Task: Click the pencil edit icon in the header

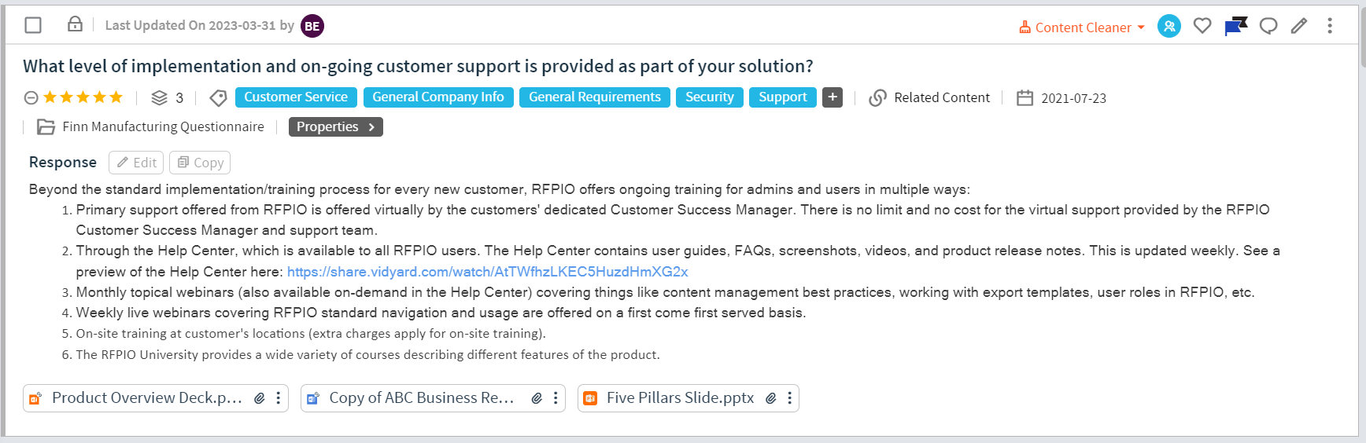Action: point(1299,26)
